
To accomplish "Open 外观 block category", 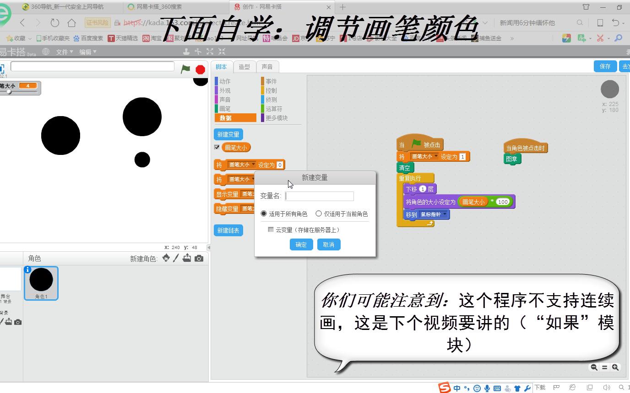I will [225, 90].
